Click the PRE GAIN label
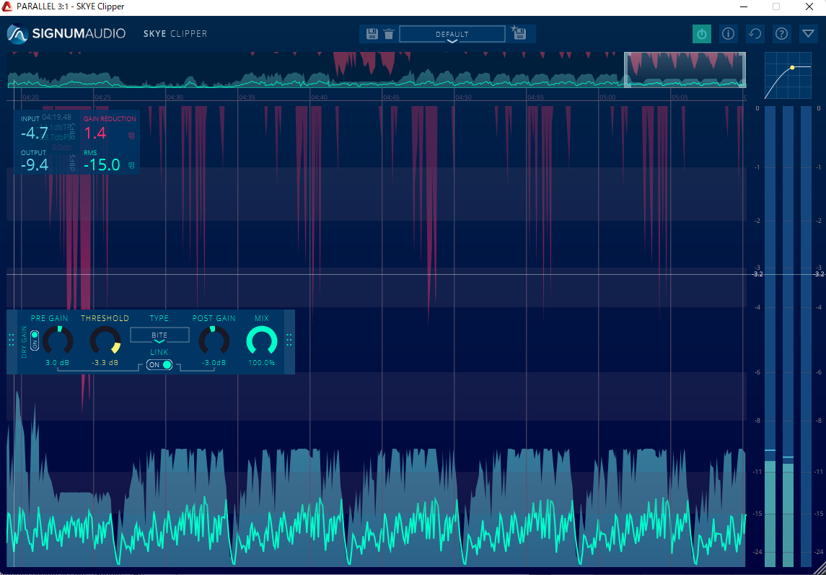Viewport: 826px width, 575px height. 50,318
